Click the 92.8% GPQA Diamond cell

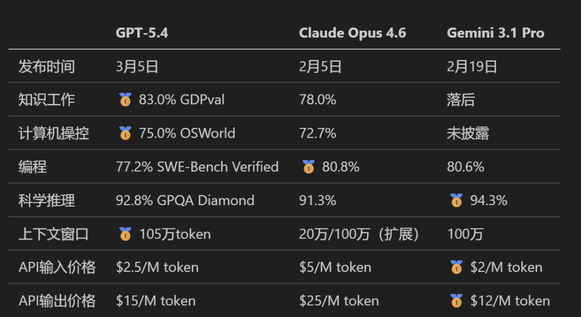click(185, 200)
